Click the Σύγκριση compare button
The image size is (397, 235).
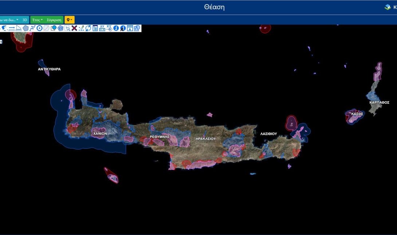click(x=54, y=20)
